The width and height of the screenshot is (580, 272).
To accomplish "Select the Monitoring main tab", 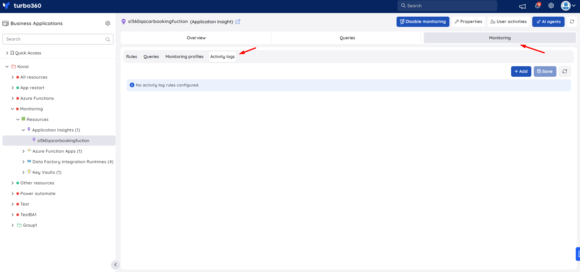I will coord(500,38).
